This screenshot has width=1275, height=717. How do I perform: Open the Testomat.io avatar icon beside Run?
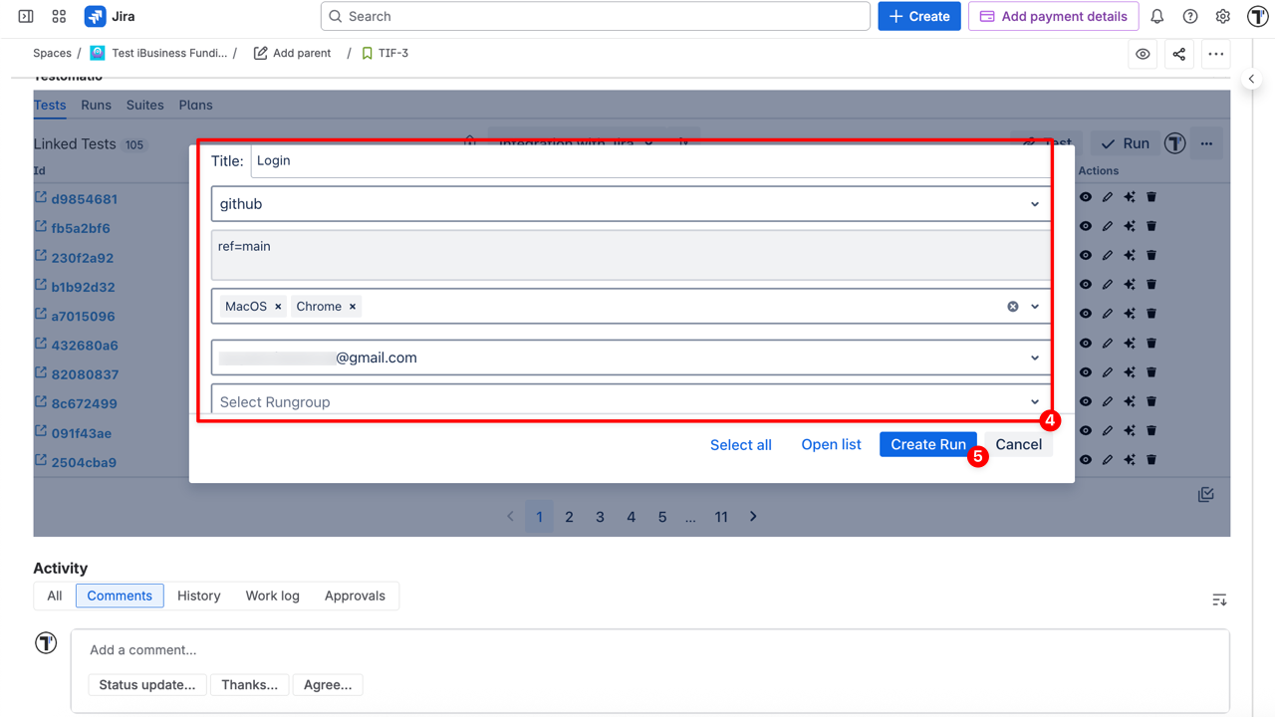point(1174,142)
